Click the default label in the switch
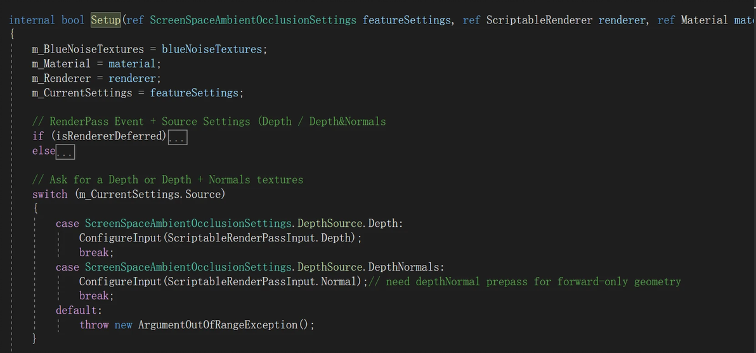756x353 pixels. click(78, 310)
